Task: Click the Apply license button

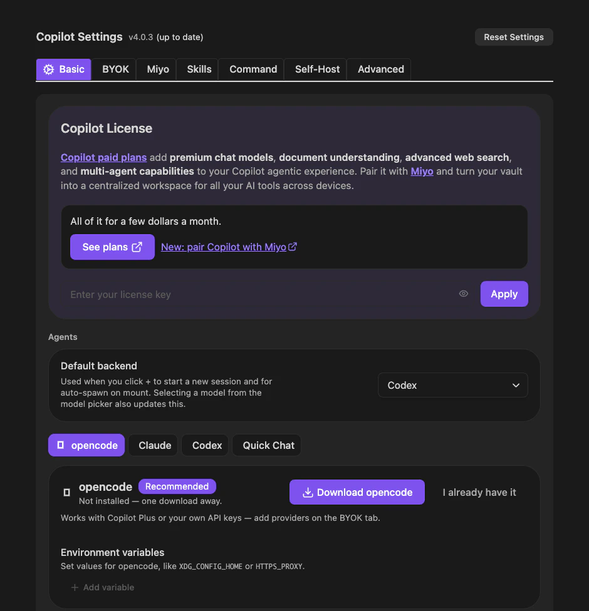Action: coord(504,294)
